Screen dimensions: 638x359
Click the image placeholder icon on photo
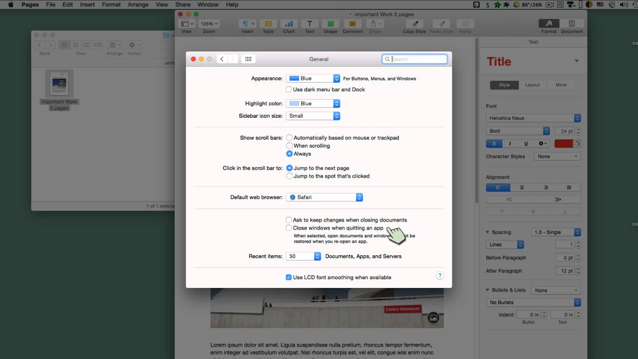434,318
